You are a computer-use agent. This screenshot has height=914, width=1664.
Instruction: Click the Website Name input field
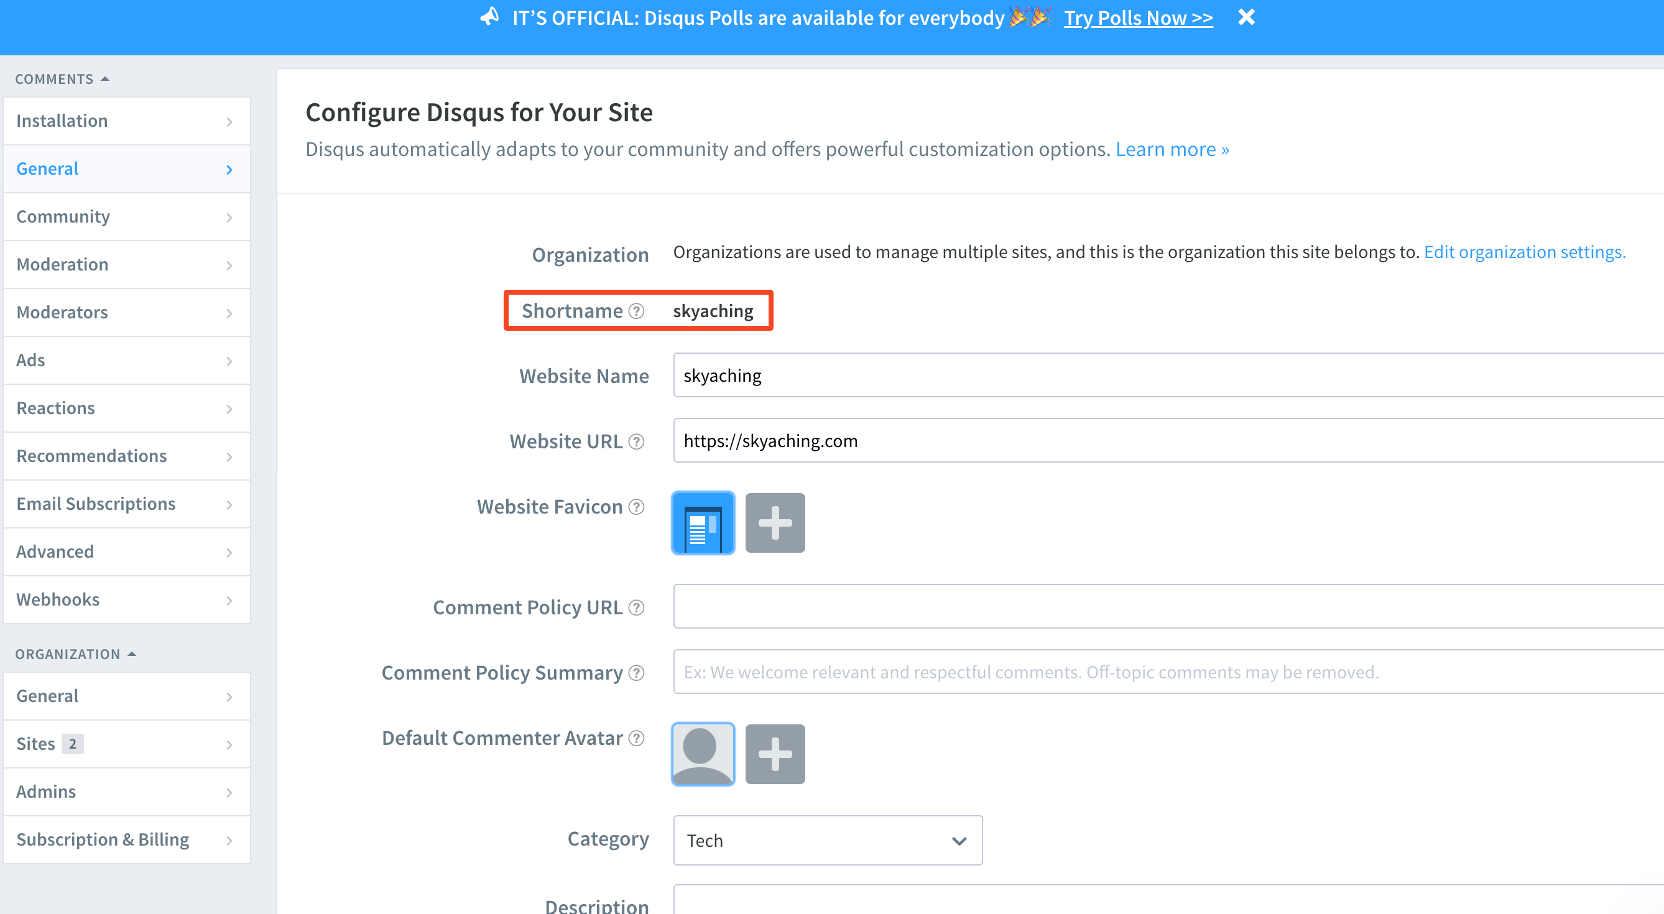coord(1168,376)
